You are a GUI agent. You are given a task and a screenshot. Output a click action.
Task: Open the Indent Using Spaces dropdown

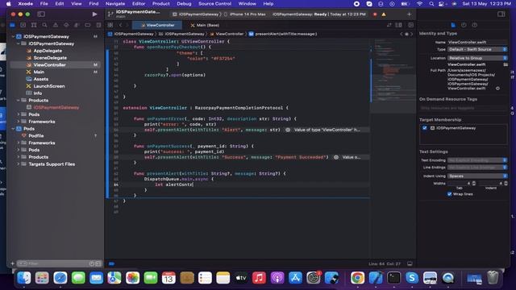coord(477,176)
